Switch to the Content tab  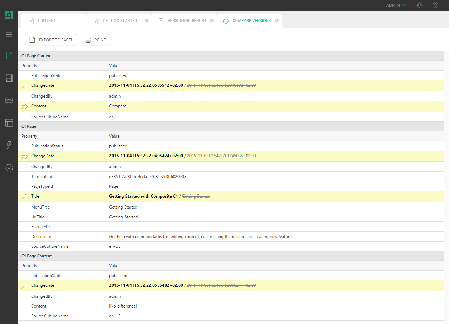pos(47,21)
